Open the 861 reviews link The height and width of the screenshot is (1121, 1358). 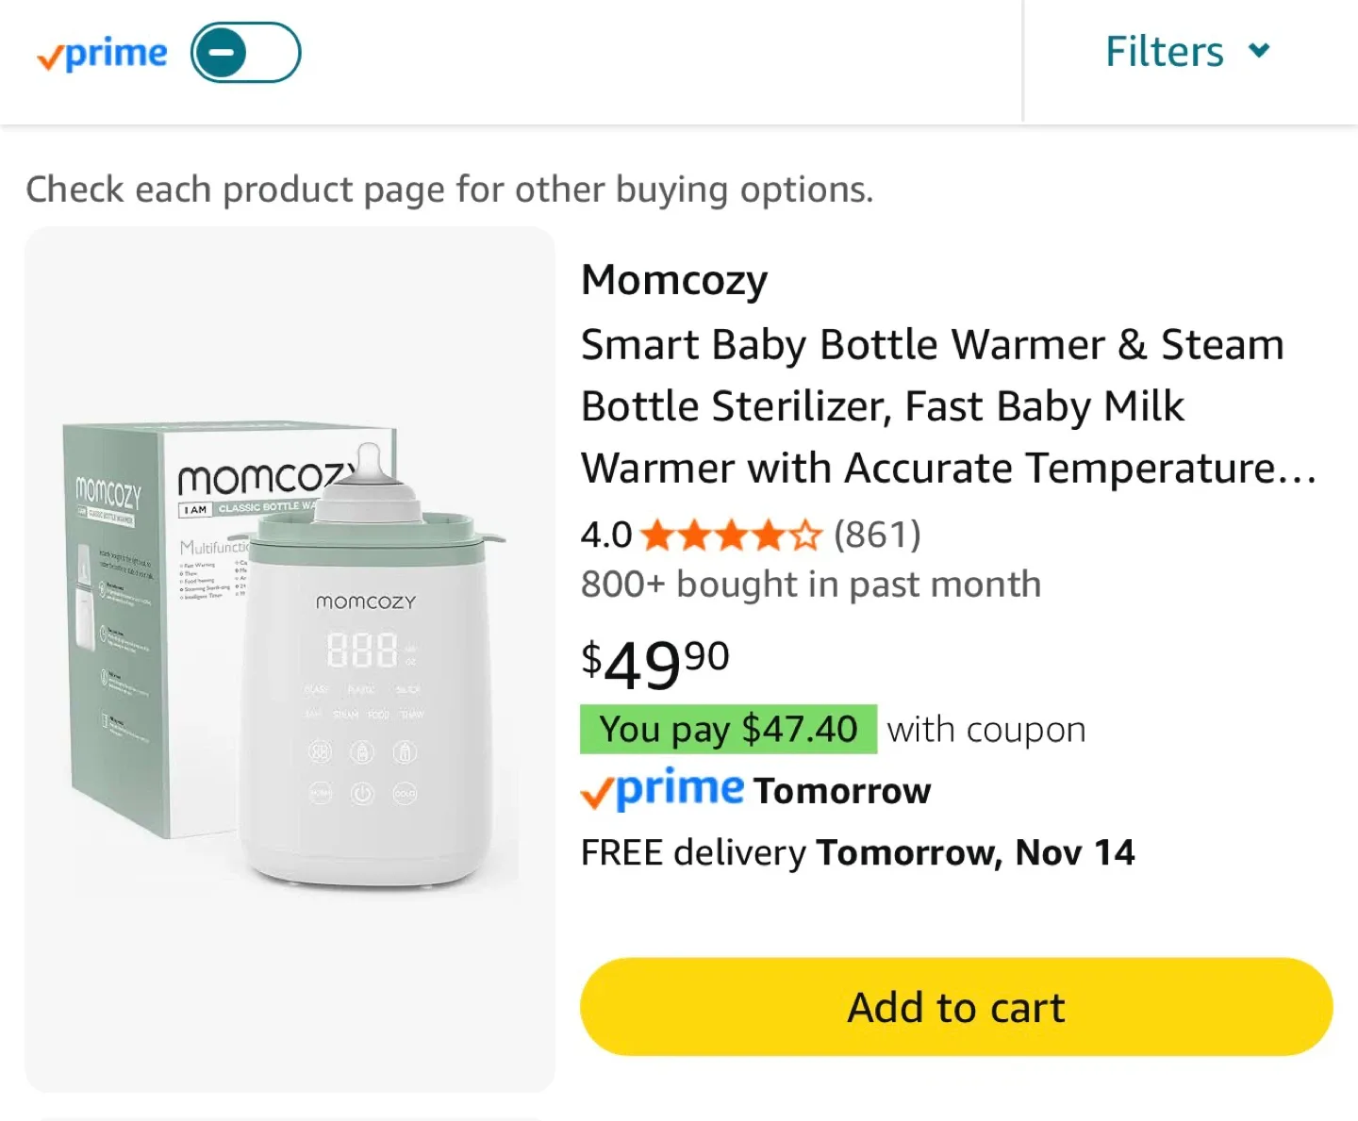pyautogui.click(x=877, y=536)
